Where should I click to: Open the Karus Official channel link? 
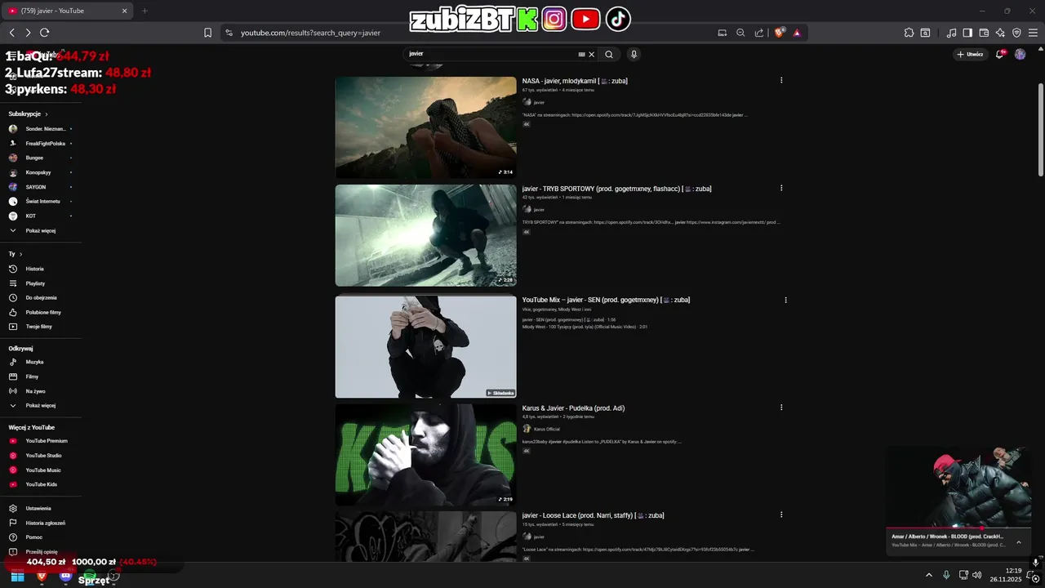click(547, 429)
